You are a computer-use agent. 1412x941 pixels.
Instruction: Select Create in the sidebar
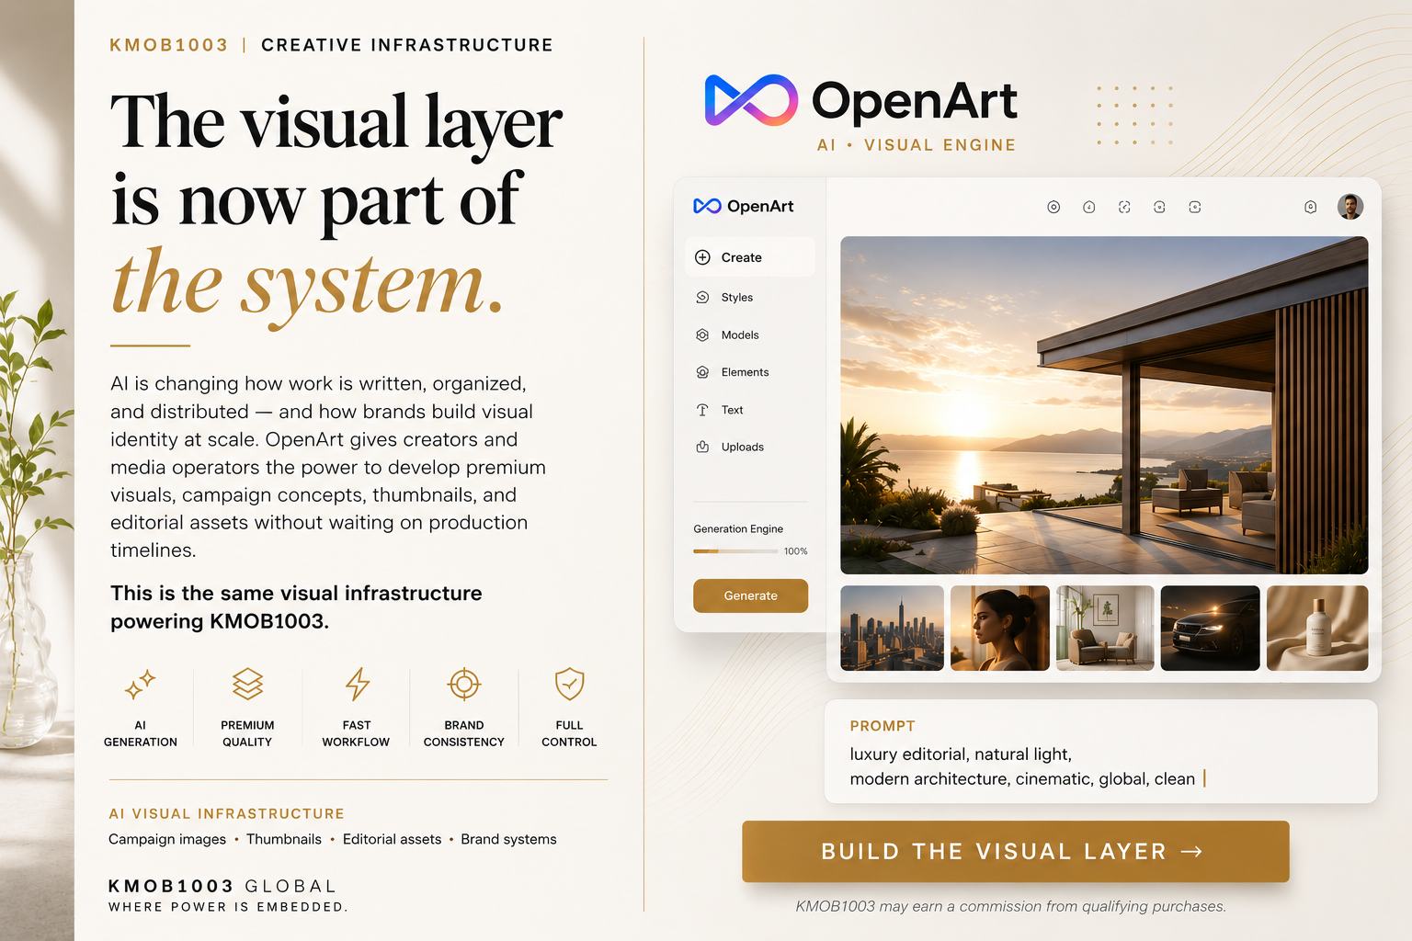click(x=749, y=257)
